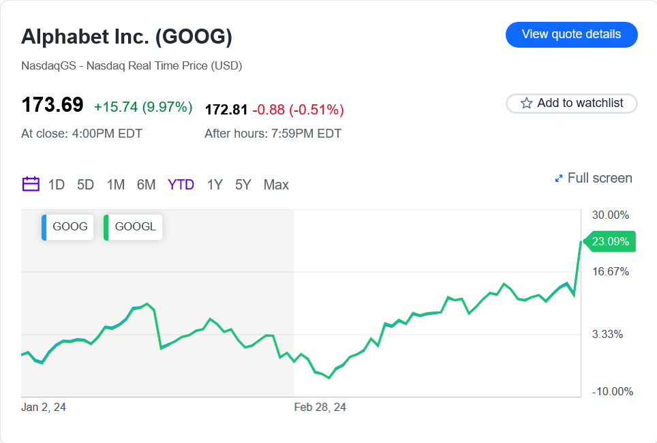
Task: Click the star icon beside Add to watchlist
Action: [526, 103]
